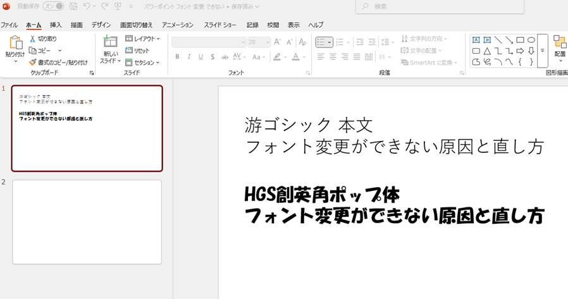This screenshot has height=299, width=568.
Task: Click Convert to SmartArt (SmartArt に変換)
Action: [429, 63]
